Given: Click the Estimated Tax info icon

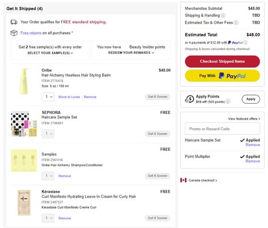Looking at the screenshot, I should coord(236,22).
